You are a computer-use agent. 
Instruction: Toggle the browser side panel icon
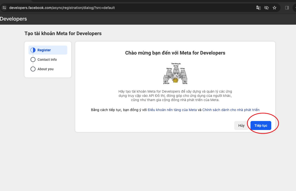tap(287, 8)
